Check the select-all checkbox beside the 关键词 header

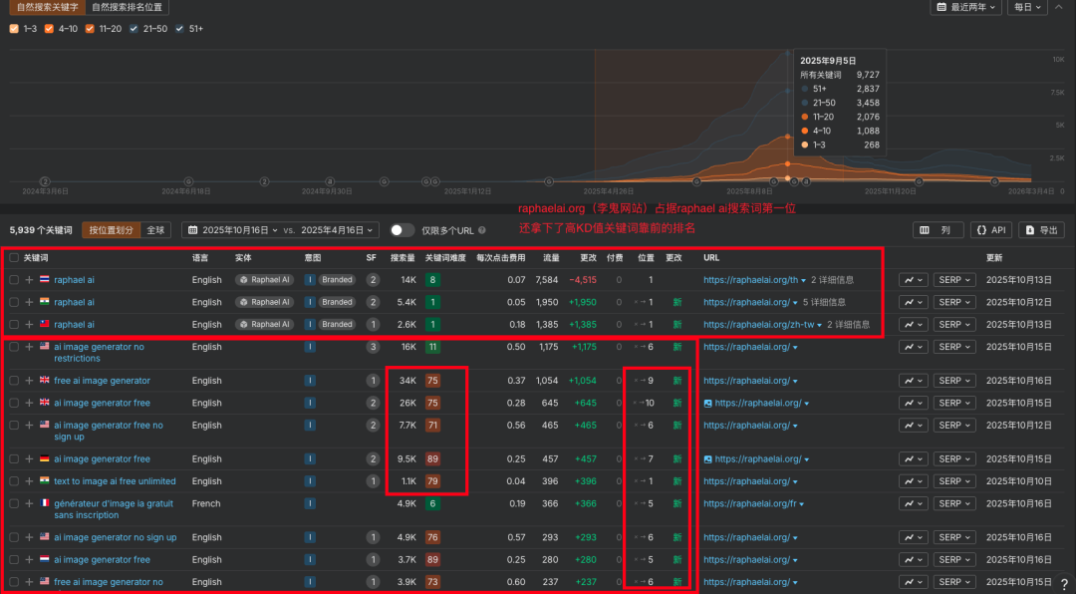point(14,257)
